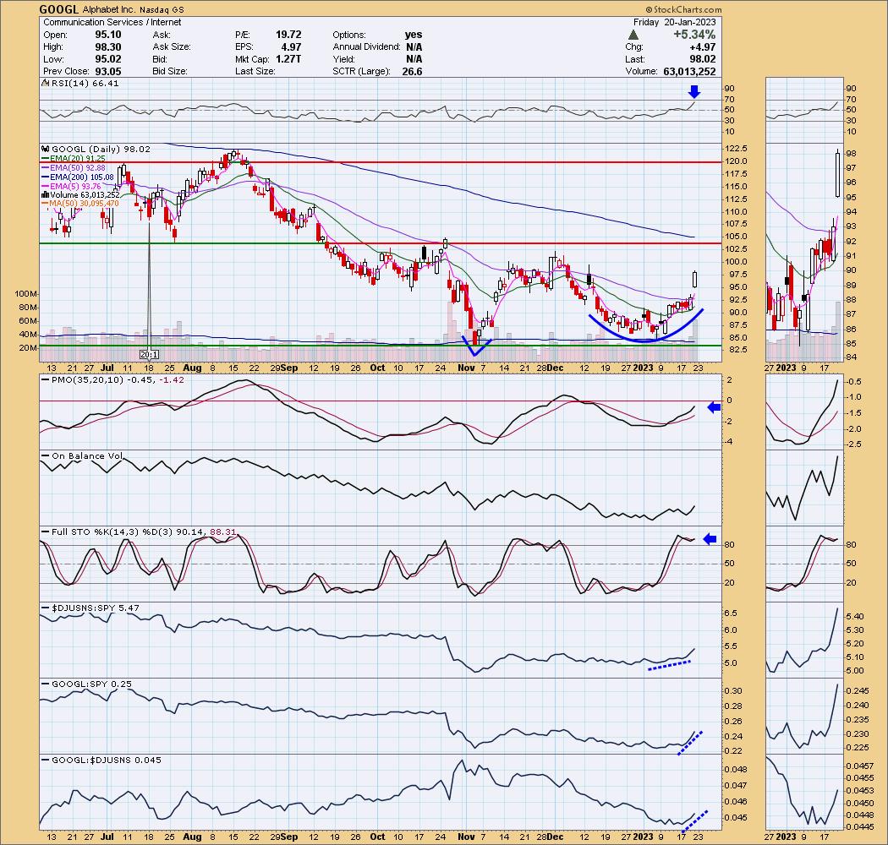Click Communication Services / Internet sector text
Image resolution: width=888 pixels, height=845 pixels.
[x=112, y=22]
